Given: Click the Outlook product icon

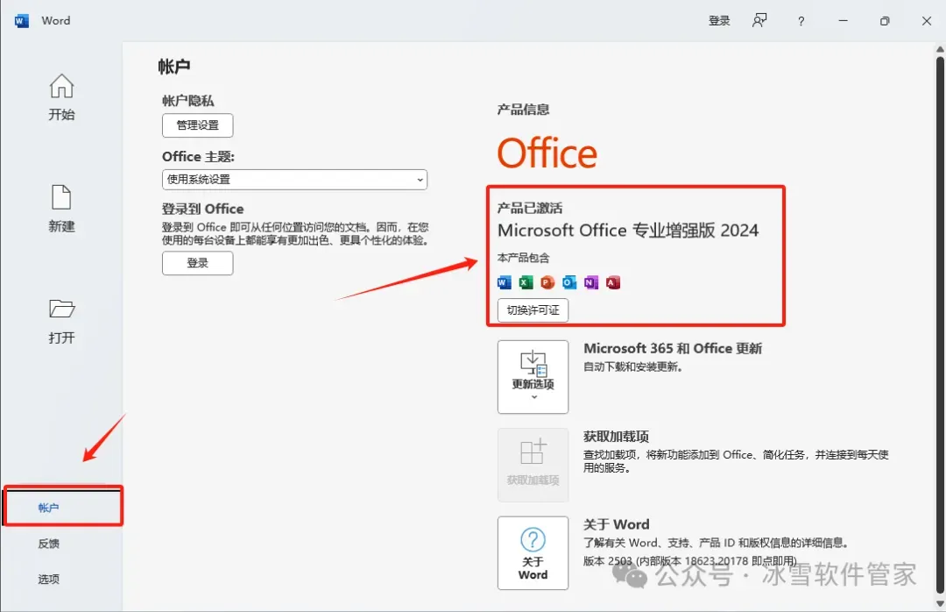Looking at the screenshot, I should tap(569, 282).
